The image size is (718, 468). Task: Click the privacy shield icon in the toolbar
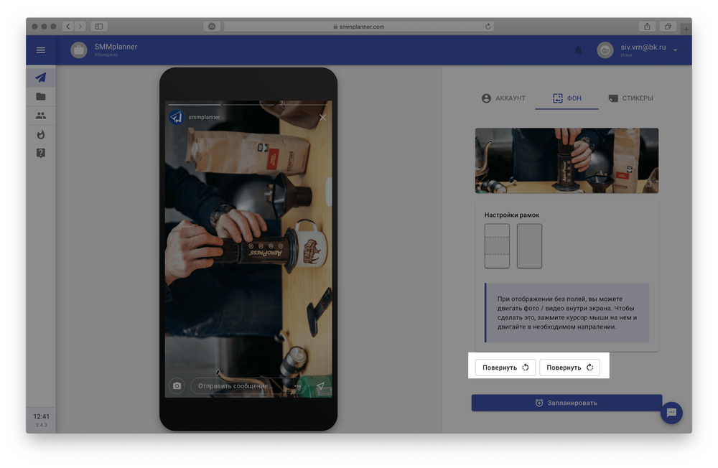tap(212, 26)
